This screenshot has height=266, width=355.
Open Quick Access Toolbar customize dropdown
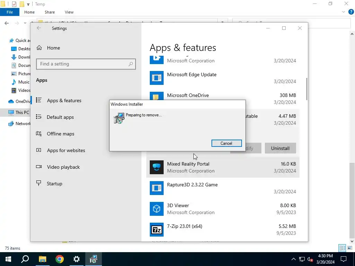coord(28,4)
